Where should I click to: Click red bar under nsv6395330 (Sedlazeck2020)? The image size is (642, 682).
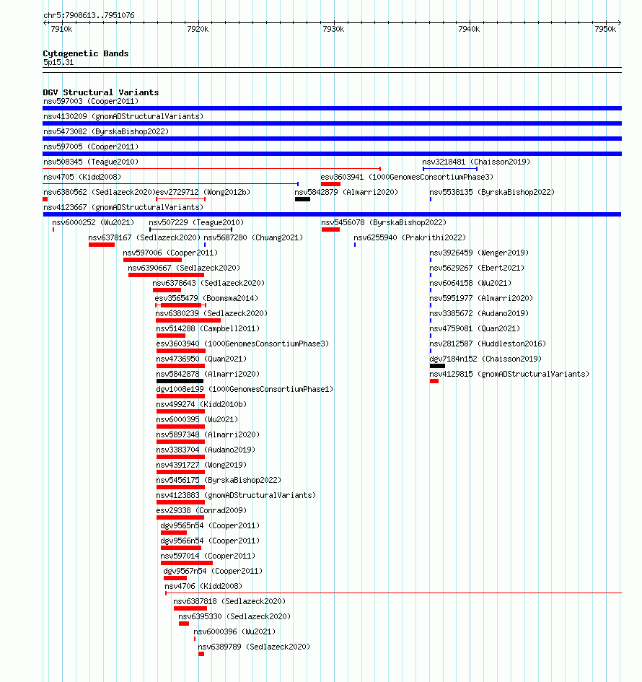coord(184,624)
